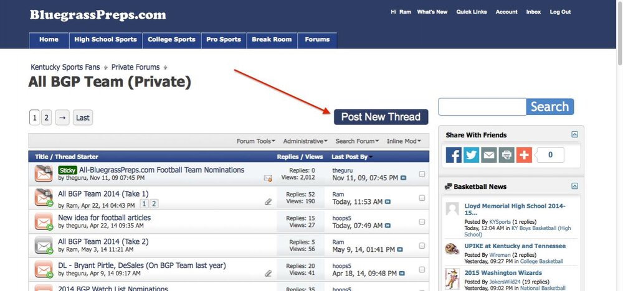Click poll icon on Football Team Nominations row

pyautogui.click(x=268, y=178)
